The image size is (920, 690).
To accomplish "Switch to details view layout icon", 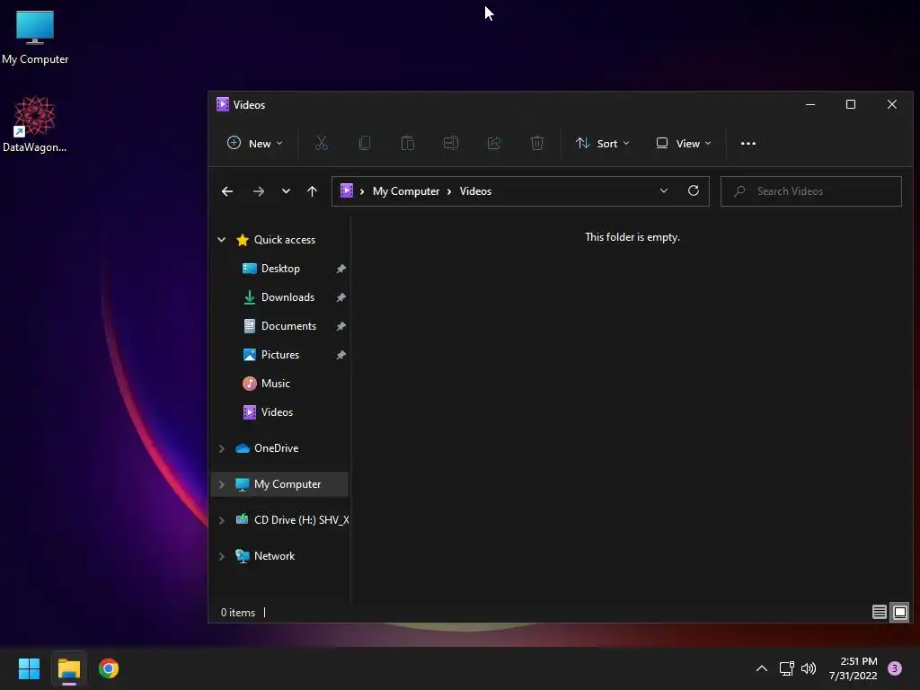I will pyautogui.click(x=879, y=613).
